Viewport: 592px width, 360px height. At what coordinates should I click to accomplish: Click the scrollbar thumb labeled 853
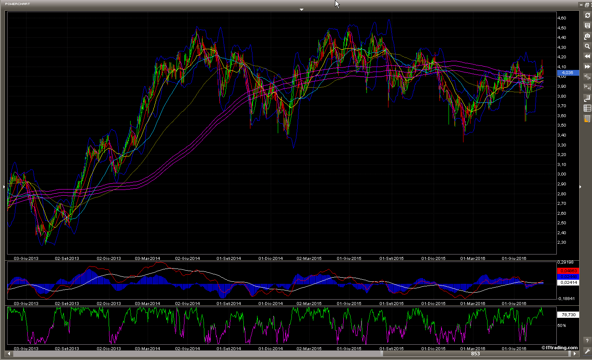[476, 354]
